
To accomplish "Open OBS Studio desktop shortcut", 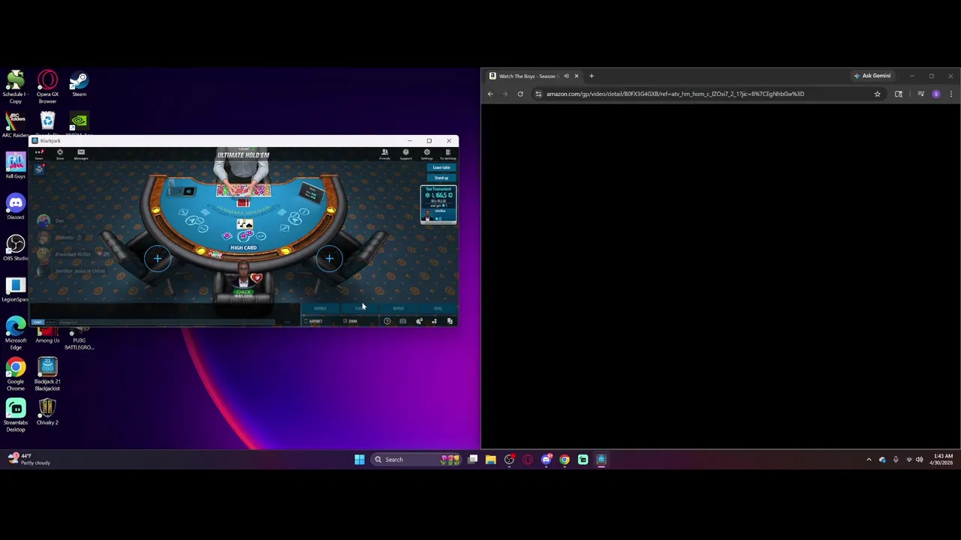I will [16, 247].
